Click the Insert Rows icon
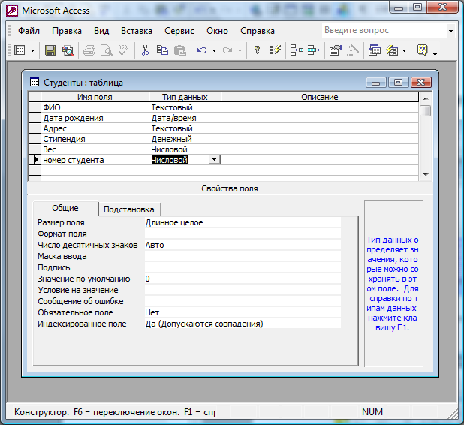This screenshot has width=464, height=425. [x=297, y=50]
